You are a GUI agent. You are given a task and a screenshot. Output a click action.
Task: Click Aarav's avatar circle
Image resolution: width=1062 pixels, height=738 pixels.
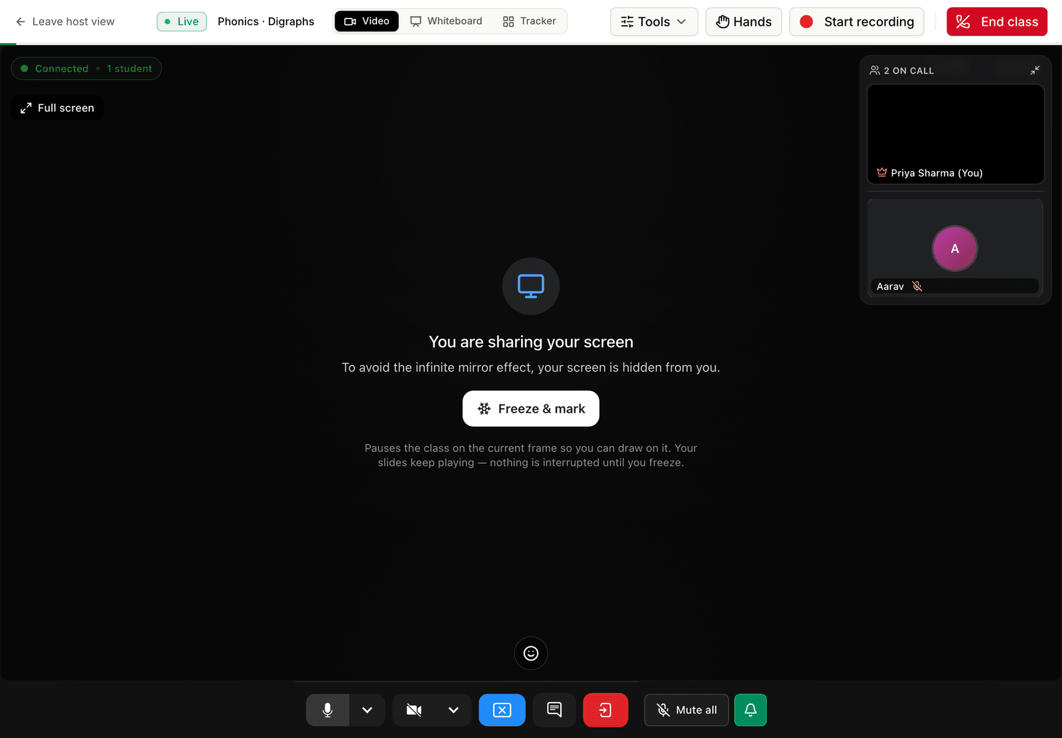[955, 249]
